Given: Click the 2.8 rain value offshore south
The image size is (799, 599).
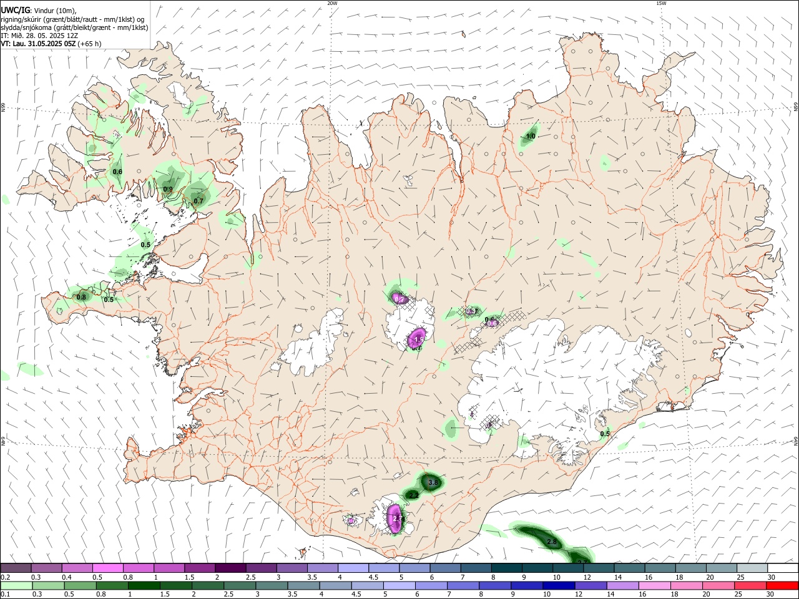Looking at the screenshot, I should click(x=552, y=542).
